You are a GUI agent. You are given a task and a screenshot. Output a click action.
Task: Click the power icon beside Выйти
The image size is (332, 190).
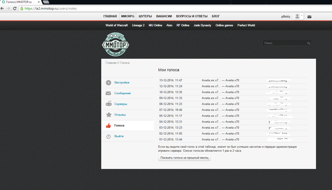point(108,137)
